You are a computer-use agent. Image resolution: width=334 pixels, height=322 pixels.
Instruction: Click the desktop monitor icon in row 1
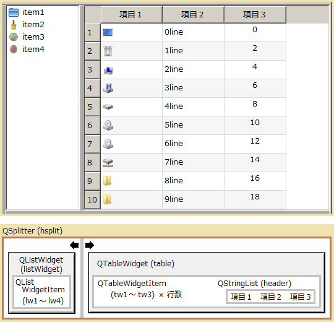point(108,33)
